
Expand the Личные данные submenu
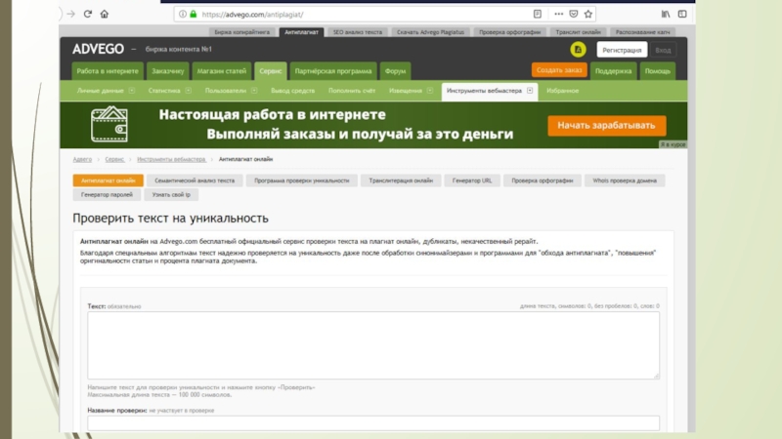point(131,91)
